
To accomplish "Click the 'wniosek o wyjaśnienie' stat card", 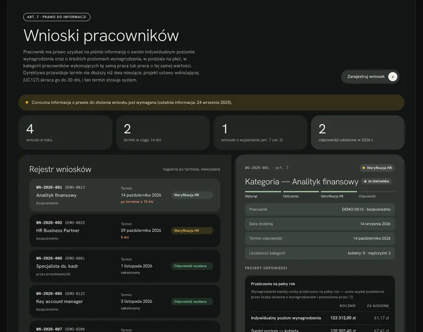I will tap(260, 132).
